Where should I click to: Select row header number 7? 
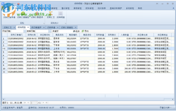pyautogui.click(x=5, y=59)
